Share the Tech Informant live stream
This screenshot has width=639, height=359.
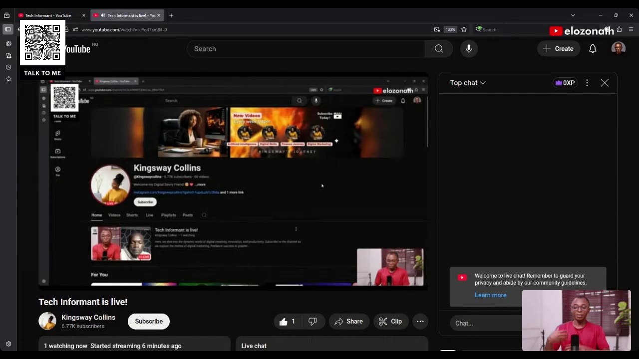[x=348, y=322]
